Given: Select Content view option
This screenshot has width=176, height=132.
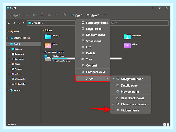Looking at the screenshot, I should [x=93, y=65].
